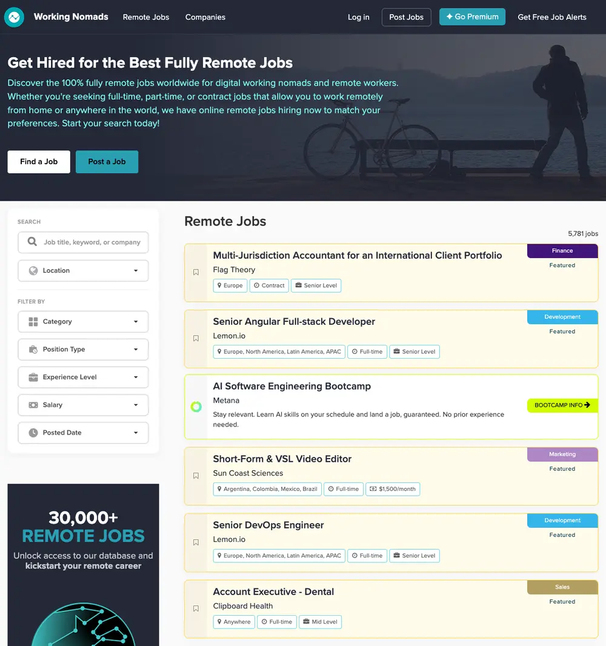This screenshot has height=646, width=606.
Task: Open Remote Jobs in the top navigation
Action: tap(146, 18)
